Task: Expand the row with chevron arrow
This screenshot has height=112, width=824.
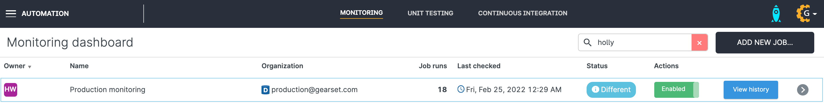Action: point(802,90)
